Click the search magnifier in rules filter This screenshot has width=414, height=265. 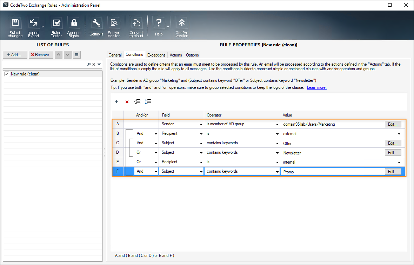click(x=89, y=65)
